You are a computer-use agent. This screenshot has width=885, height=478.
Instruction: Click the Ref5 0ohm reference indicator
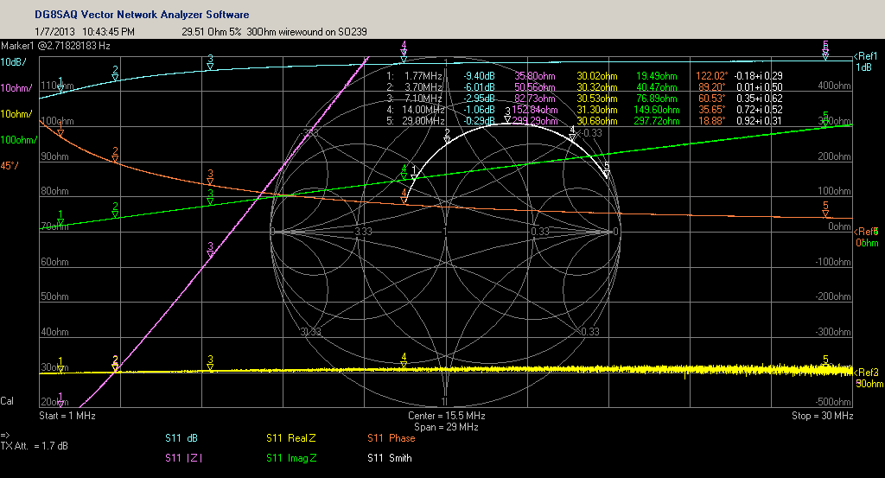coord(866,237)
